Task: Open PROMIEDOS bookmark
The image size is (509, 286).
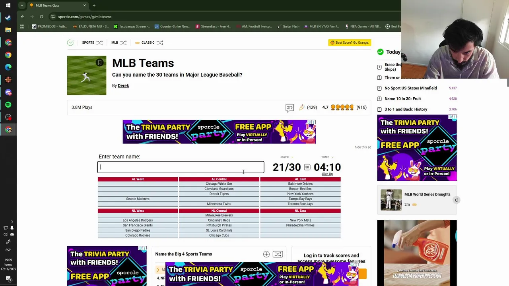Action: coord(50,27)
